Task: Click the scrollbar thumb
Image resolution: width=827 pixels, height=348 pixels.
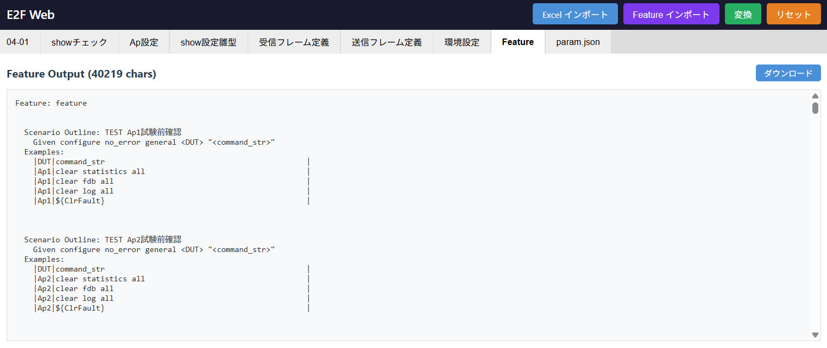Action: (x=815, y=107)
